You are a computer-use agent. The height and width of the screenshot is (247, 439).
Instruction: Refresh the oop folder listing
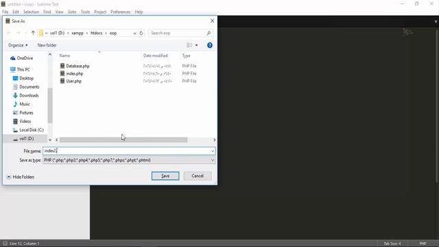pyautogui.click(x=141, y=33)
